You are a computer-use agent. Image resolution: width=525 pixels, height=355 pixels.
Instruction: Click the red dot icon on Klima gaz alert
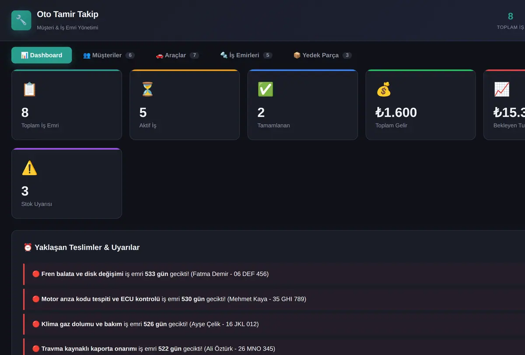tap(36, 324)
